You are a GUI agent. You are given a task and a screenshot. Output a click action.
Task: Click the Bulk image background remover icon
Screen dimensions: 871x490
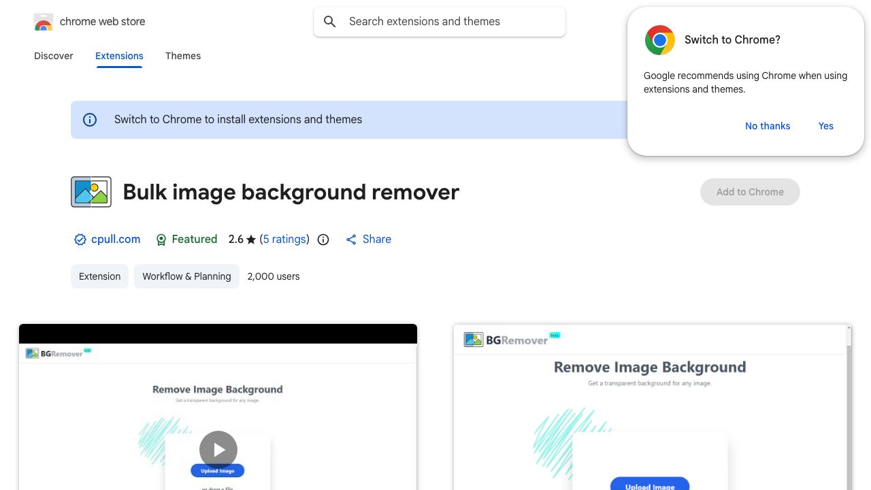coord(91,192)
